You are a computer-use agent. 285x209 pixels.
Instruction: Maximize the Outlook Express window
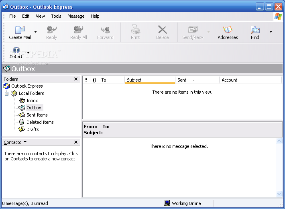coord(269,7)
